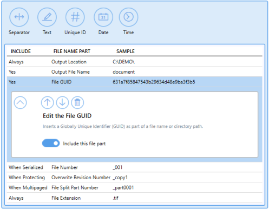This screenshot has height=209, width=269.
Task: Click the 'When Multipaged' include cell
Action: [x=28, y=188]
